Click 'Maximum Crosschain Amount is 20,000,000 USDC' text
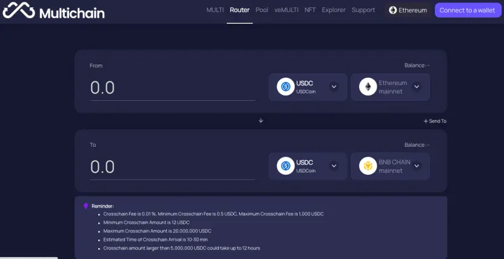Screen dimensions: 504x259 point(157,231)
